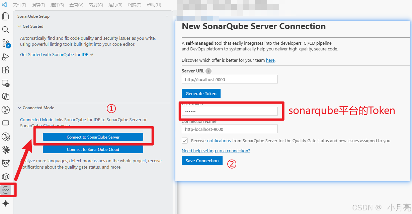Image resolution: width=412 pixels, height=214 pixels.
Task: Click the starburst asterisk icon in activity bar
Action: click(6, 150)
